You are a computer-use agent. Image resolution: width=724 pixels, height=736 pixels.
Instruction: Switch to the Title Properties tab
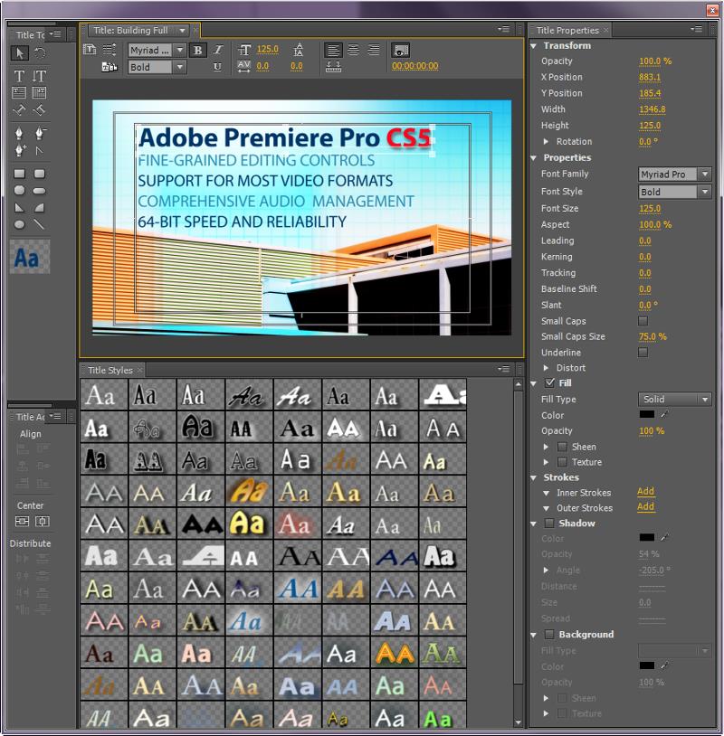pyautogui.click(x=567, y=31)
